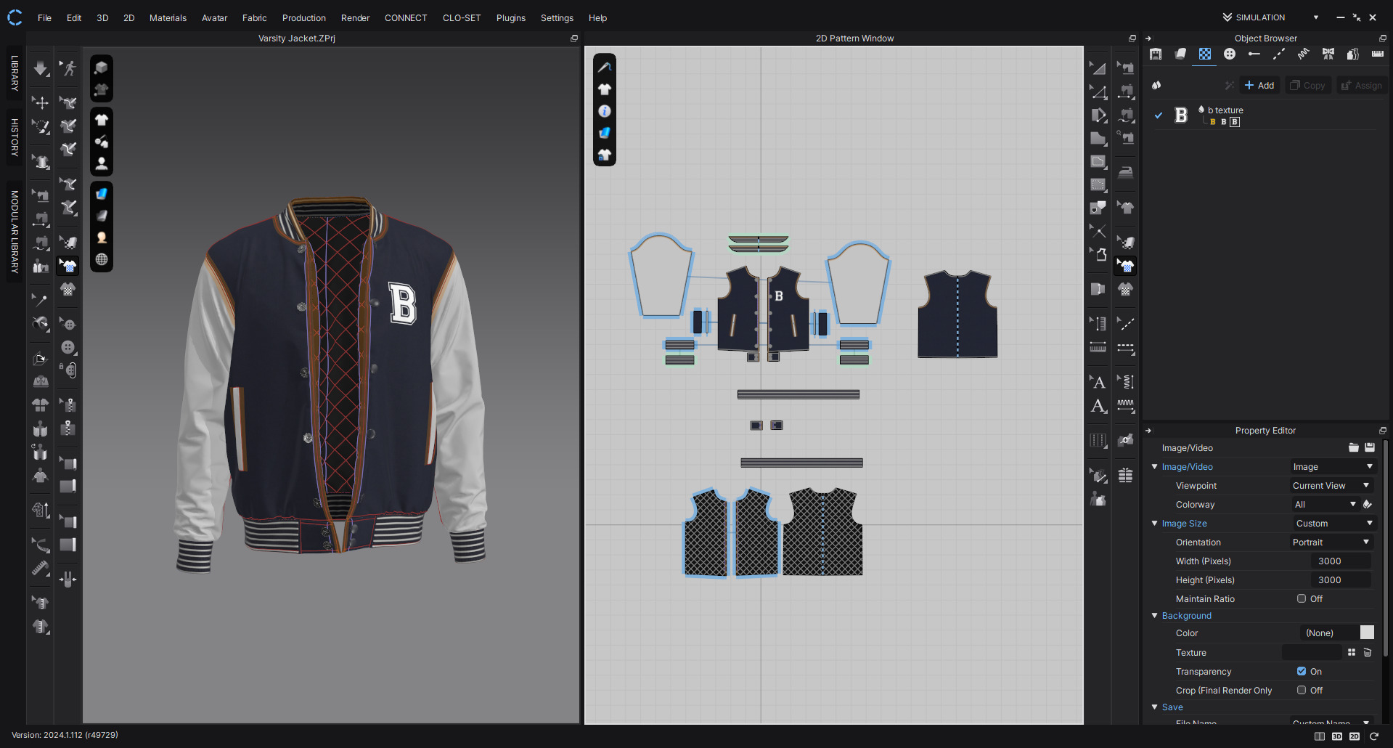The height and width of the screenshot is (748, 1393).
Task: Click the Copy button in Object Browser
Action: click(1308, 85)
